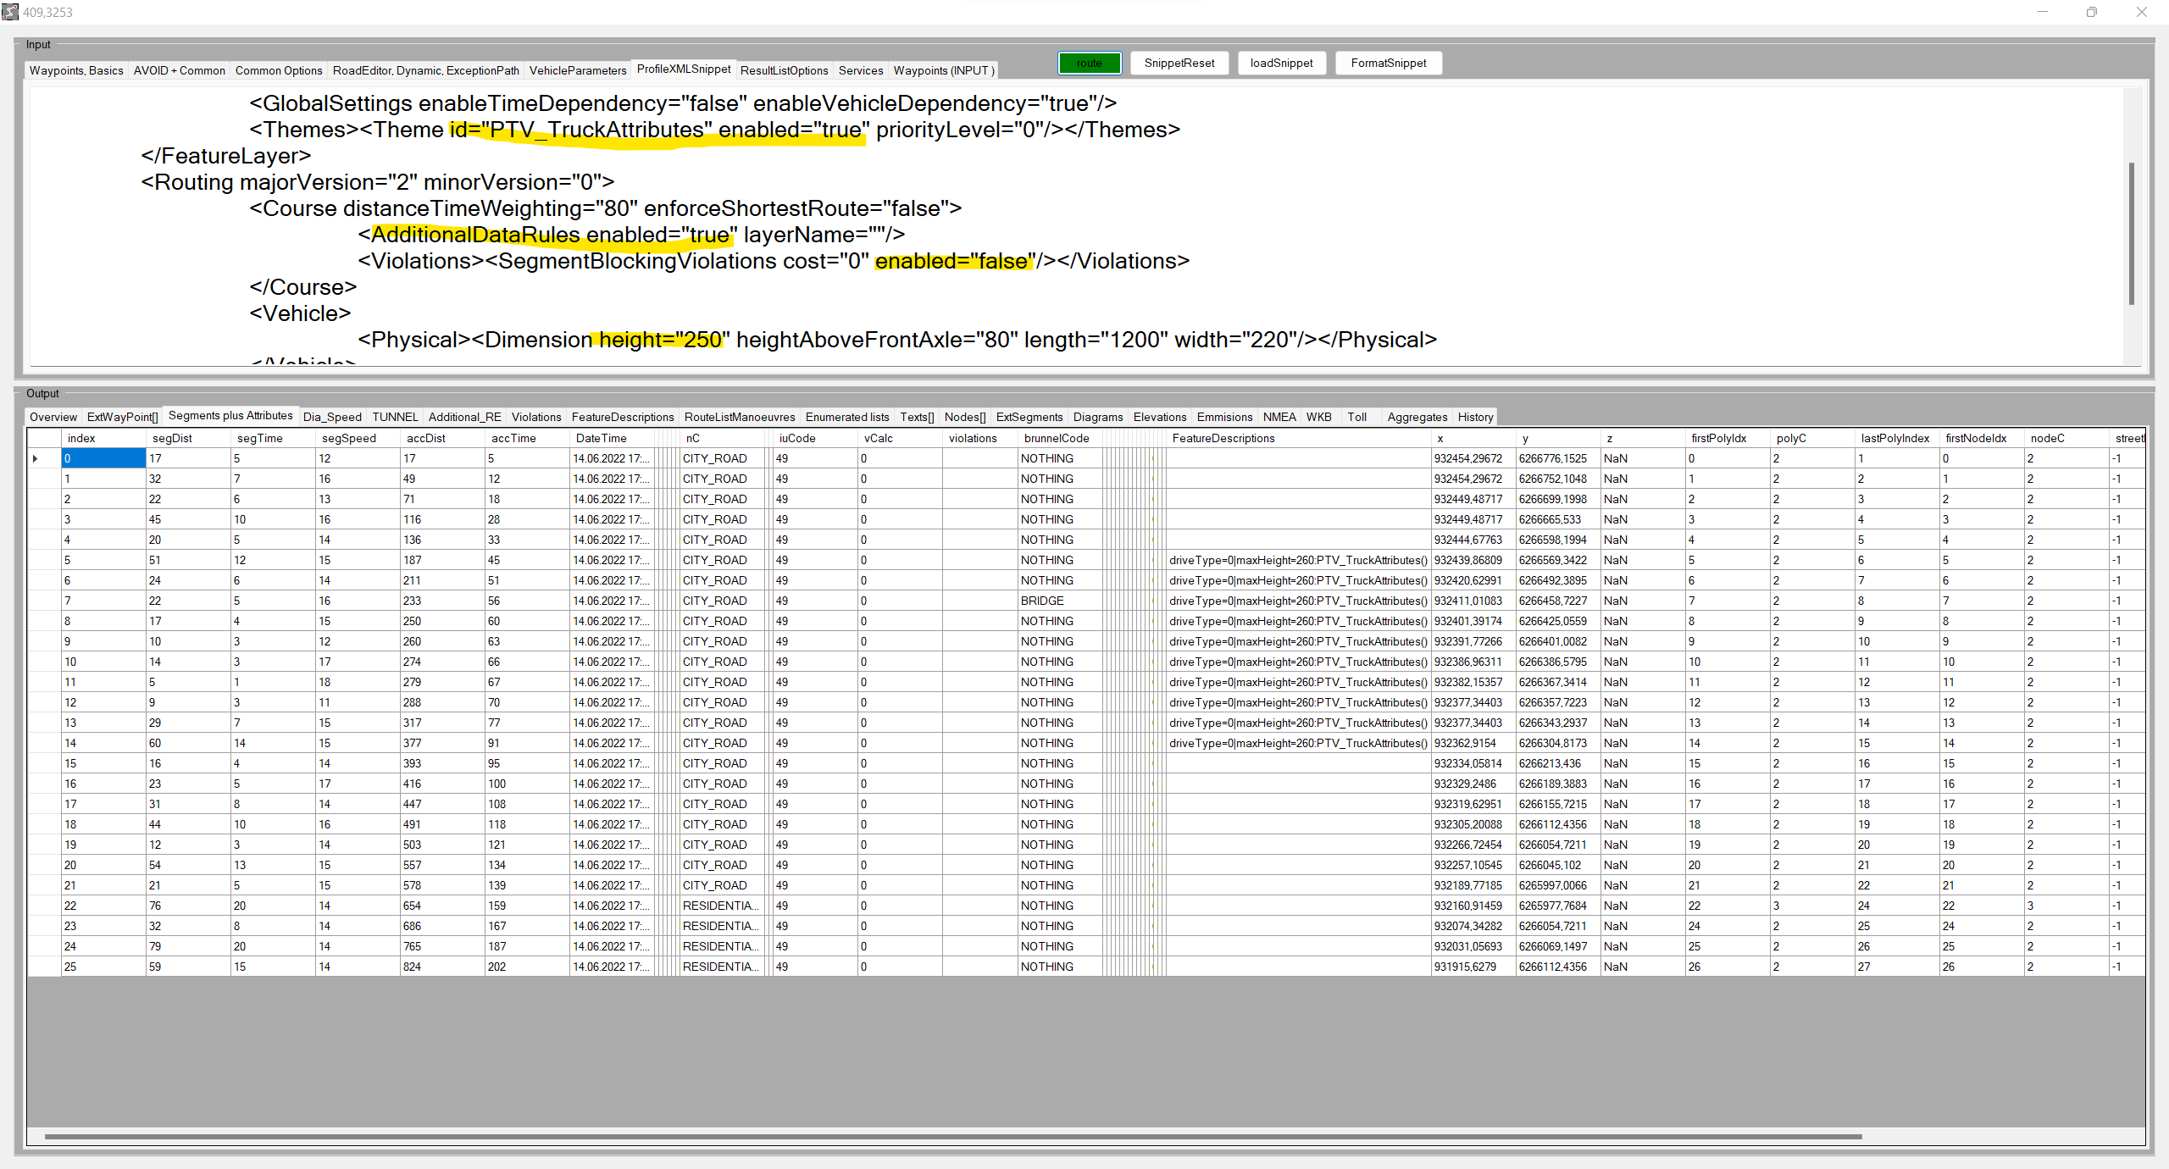Screen dimensions: 2169x1169
Task: Switch to the Violations output tab
Action: click(535, 417)
